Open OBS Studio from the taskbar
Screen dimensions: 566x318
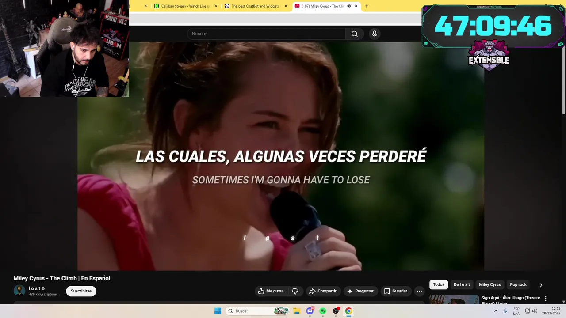point(336,311)
